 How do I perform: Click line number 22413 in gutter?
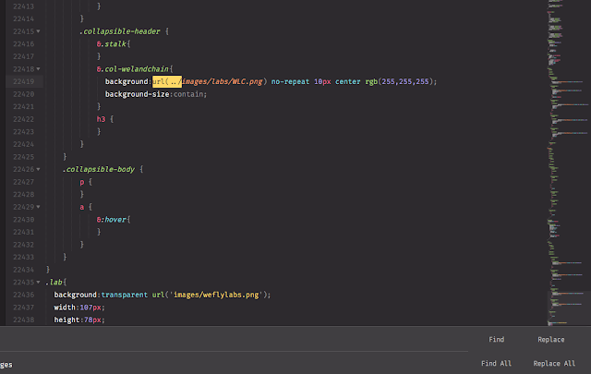(23, 6)
